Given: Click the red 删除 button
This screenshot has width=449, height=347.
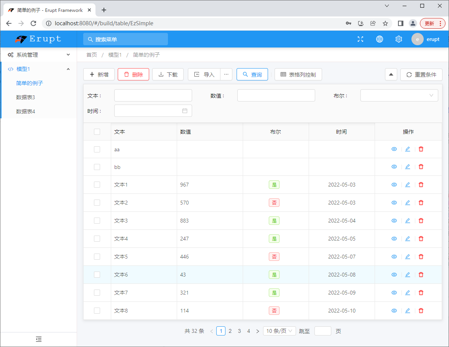Looking at the screenshot, I should 133,74.
